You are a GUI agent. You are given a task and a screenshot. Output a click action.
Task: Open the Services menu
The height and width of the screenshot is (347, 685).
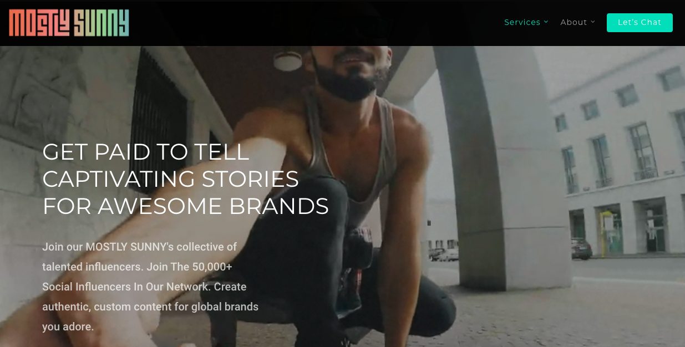[x=522, y=22]
